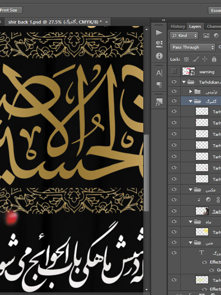Click the lock transparent pixels icon
221x295 pixels.
(186, 59)
